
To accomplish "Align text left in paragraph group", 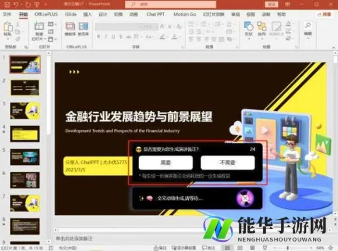I will [191, 39].
